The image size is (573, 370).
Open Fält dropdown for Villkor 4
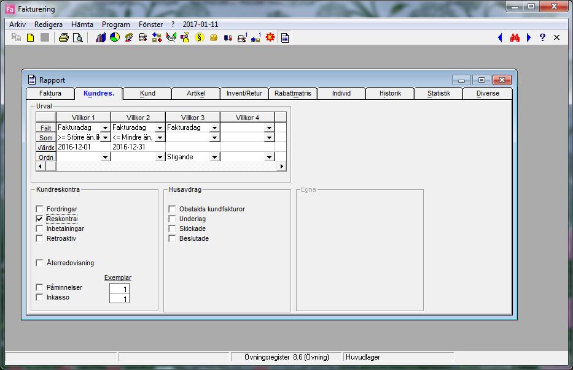click(270, 127)
